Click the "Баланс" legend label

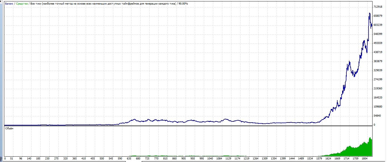[x=9, y=3]
